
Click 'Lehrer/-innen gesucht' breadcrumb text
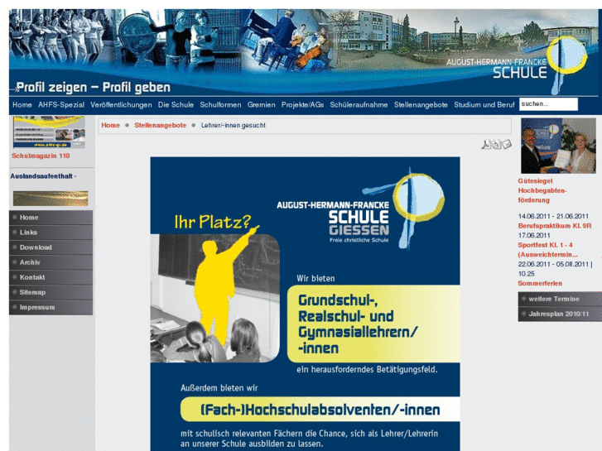click(233, 125)
